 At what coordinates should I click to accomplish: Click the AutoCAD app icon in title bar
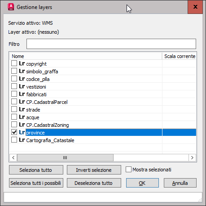(x=11, y=7)
